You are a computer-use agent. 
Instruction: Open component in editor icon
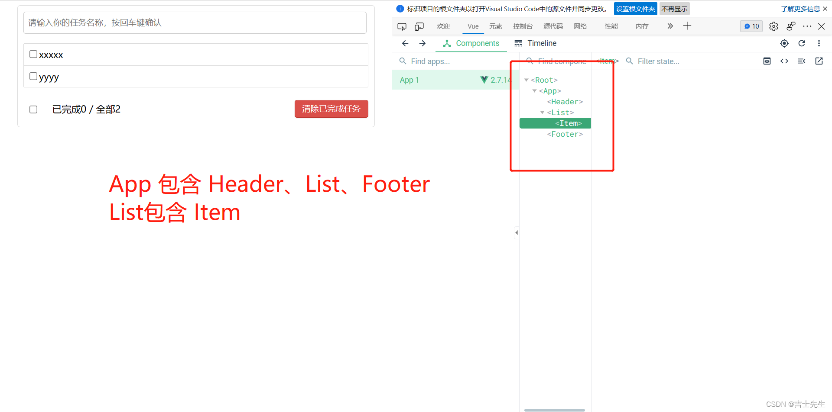point(819,61)
